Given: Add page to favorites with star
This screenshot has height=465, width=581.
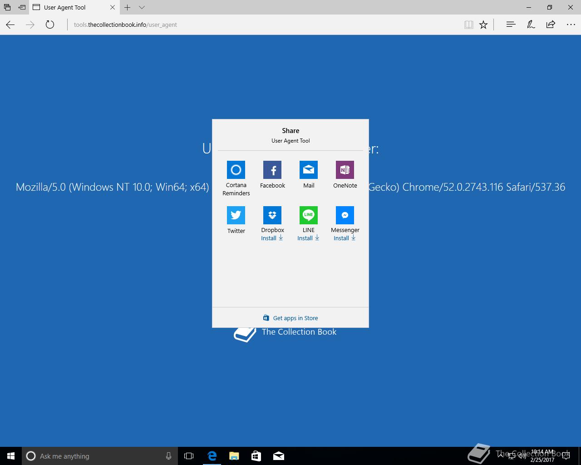Looking at the screenshot, I should click(483, 25).
